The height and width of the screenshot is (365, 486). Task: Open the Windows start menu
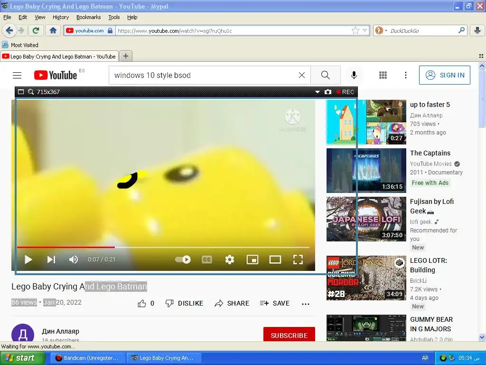22,358
